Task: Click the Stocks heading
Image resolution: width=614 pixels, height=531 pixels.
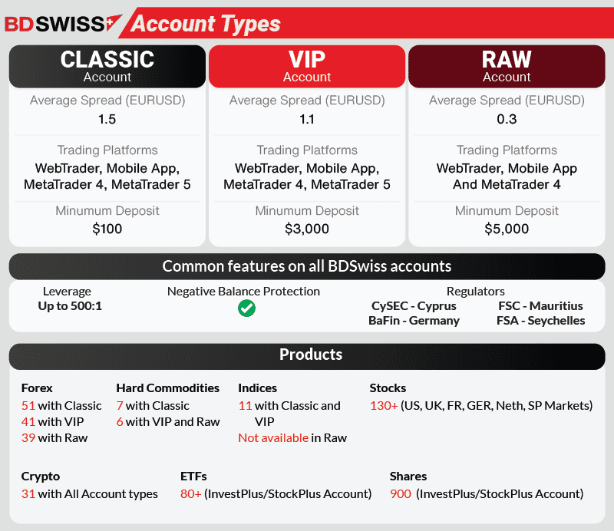Action: click(388, 388)
